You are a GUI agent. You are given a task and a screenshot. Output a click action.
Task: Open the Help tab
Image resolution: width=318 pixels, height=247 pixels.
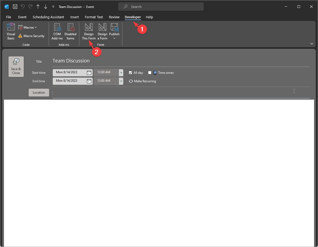(149, 17)
